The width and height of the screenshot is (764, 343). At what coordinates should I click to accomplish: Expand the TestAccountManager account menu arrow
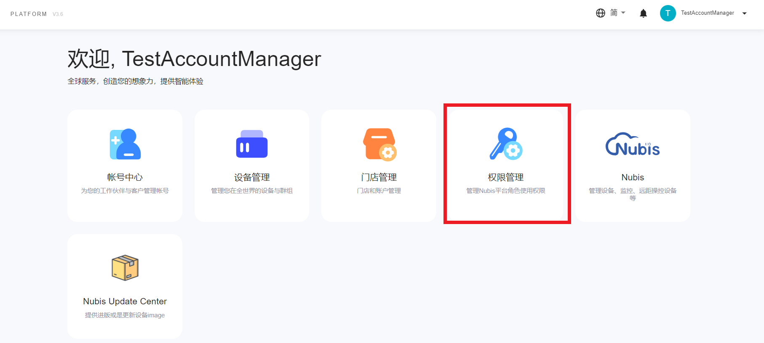(745, 13)
